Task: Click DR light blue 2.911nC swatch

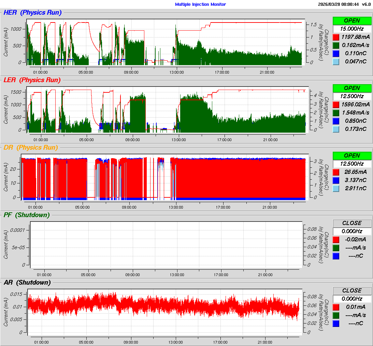Action: click(x=336, y=188)
